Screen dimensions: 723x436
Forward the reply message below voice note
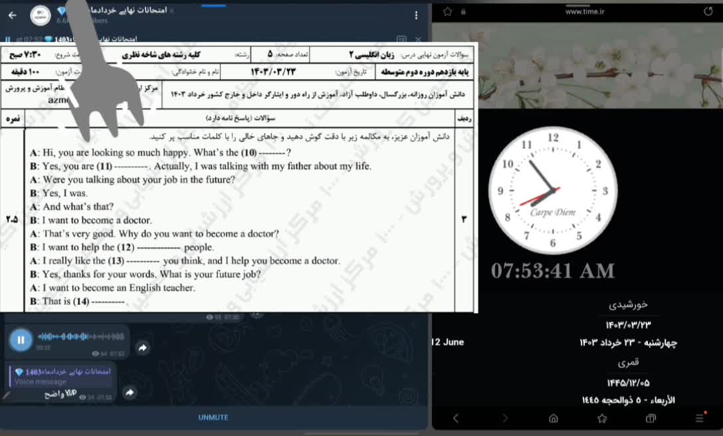tap(130, 393)
